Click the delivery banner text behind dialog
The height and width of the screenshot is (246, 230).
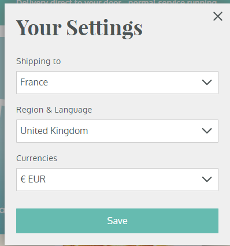tap(117, 2)
